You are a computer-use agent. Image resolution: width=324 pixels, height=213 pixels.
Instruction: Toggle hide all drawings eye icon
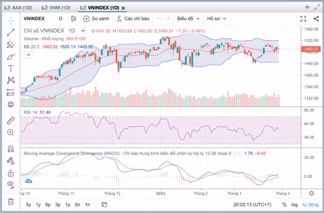point(10,184)
